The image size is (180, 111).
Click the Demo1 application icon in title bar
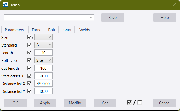(x=5, y=5)
